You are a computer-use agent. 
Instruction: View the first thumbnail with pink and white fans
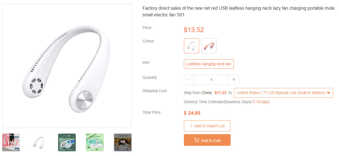11,142
